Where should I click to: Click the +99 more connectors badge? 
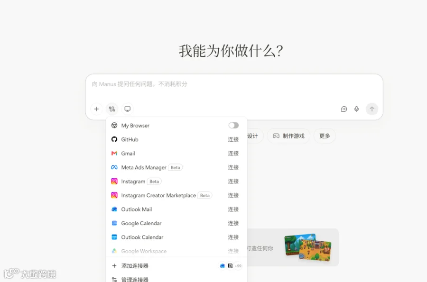pos(238,266)
